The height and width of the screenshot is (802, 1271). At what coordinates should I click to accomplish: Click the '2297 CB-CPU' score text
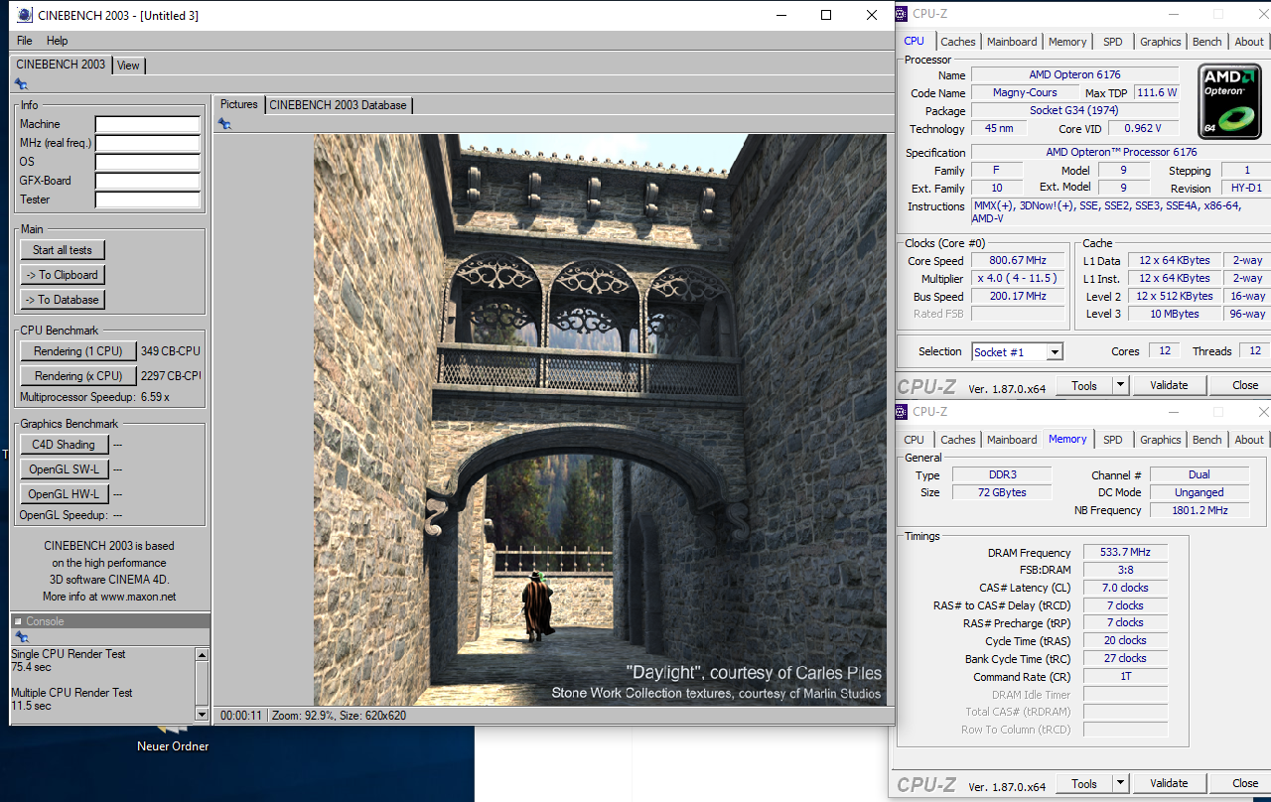click(171, 376)
